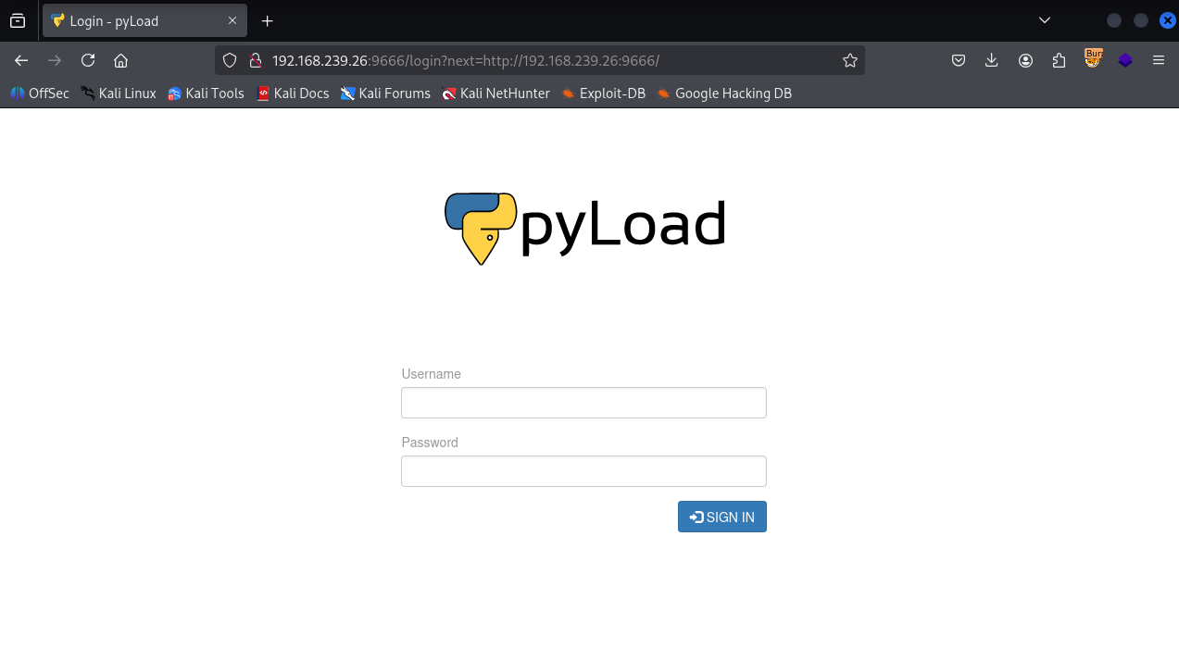Select the Login - pyLoad tab

(x=139, y=20)
